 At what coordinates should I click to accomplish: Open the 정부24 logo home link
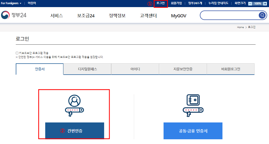14,15
